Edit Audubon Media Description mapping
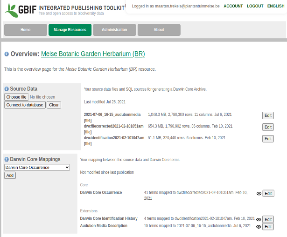The width and height of the screenshot is (287, 237). [x=268, y=227]
